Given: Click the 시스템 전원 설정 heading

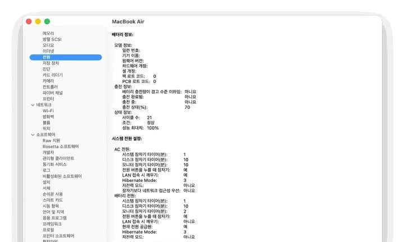Looking at the screenshot, I should 127,139.
